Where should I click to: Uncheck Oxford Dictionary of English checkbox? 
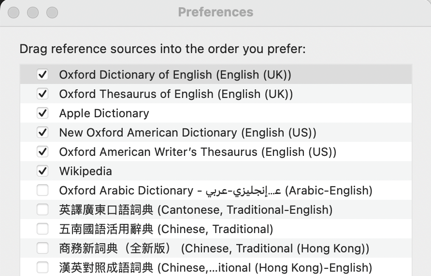(43, 75)
